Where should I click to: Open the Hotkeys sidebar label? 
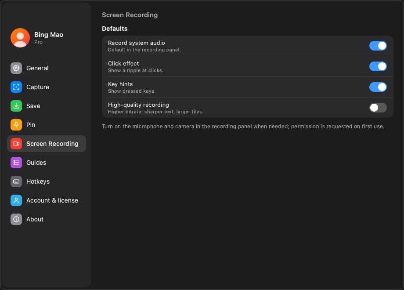(x=38, y=182)
